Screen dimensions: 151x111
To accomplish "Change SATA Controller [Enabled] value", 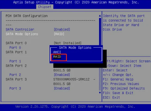I will coord(62,30).
